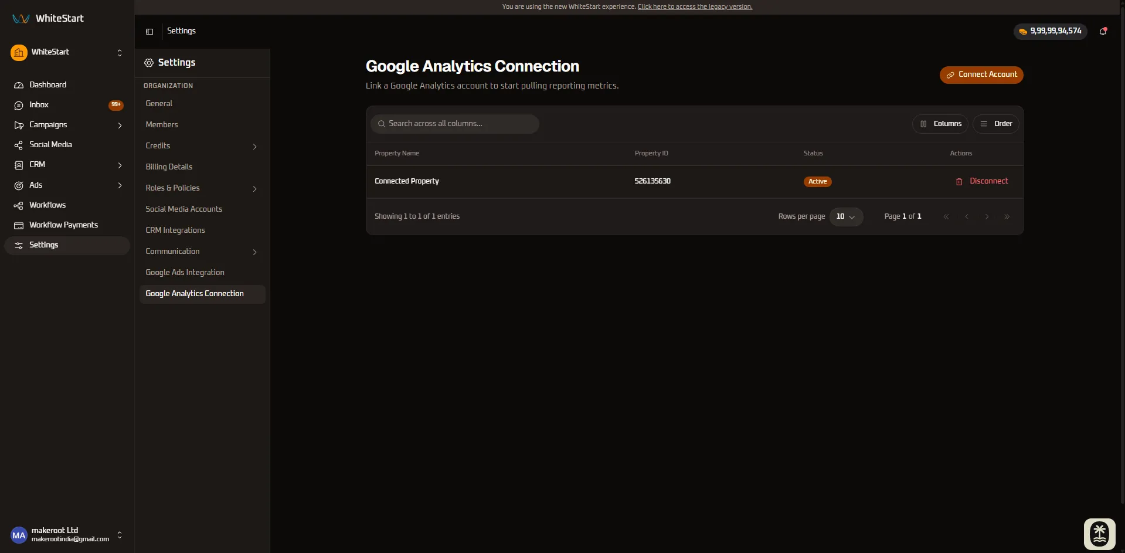Open the Dashboard icon in sidebar
Image resolution: width=1125 pixels, height=553 pixels.
(19, 85)
